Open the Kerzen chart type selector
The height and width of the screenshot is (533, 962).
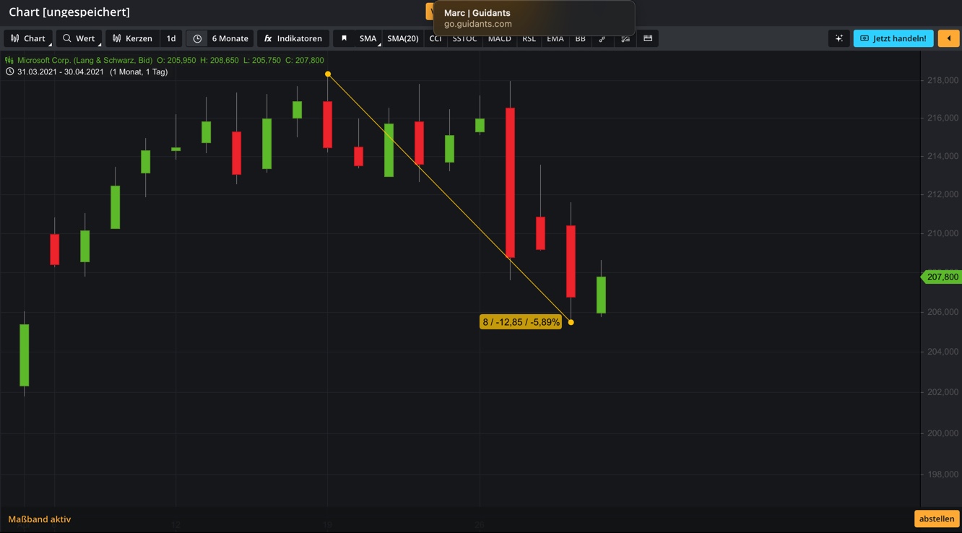coord(132,38)
